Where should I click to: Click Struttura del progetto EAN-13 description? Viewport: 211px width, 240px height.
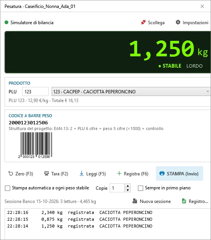coord(86,129)
